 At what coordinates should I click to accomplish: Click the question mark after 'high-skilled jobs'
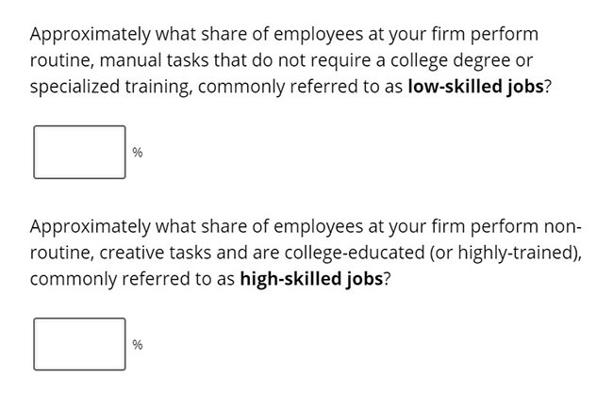[x=387, y=279]
